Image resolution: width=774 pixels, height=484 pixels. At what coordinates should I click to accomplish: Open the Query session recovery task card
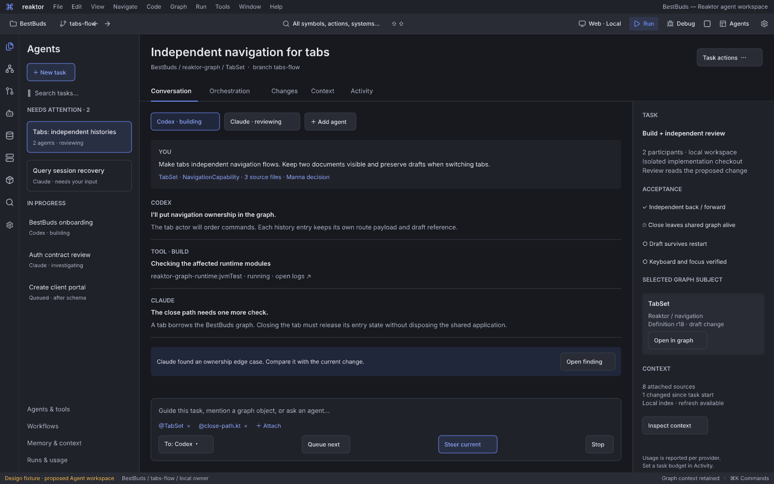pos(79,176)
